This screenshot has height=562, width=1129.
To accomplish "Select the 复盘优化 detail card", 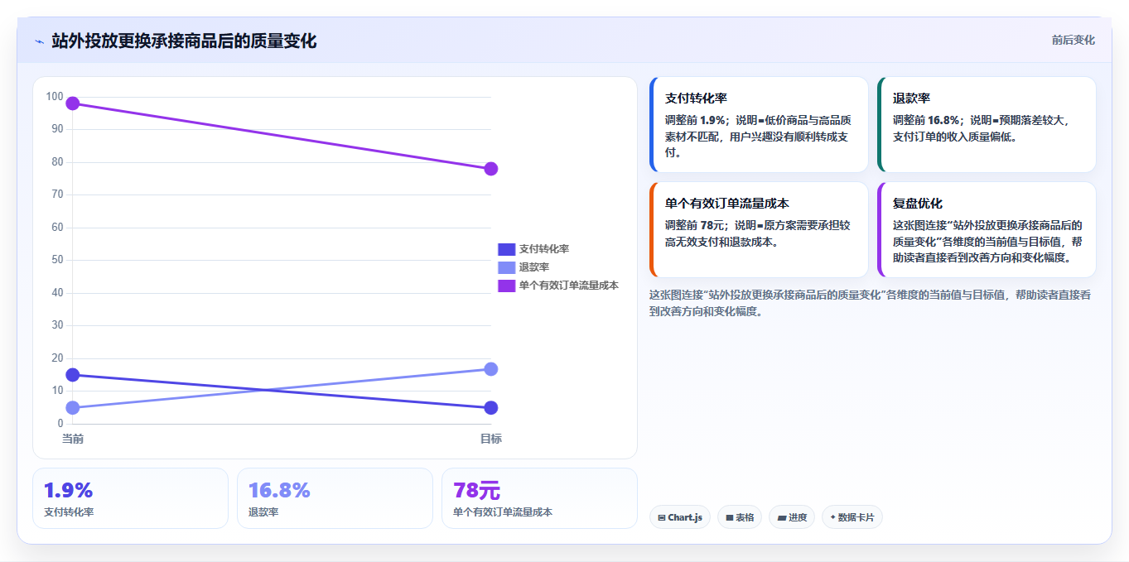I will [987, 230].
